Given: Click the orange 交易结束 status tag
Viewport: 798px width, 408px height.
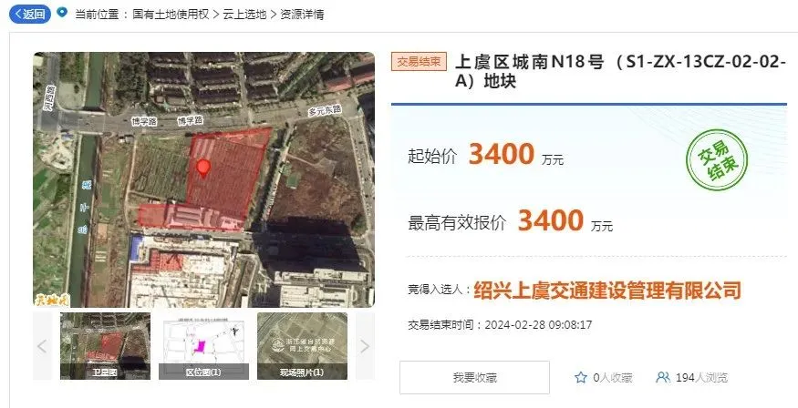Looking at the screenshot, I should tap(419, 62).
